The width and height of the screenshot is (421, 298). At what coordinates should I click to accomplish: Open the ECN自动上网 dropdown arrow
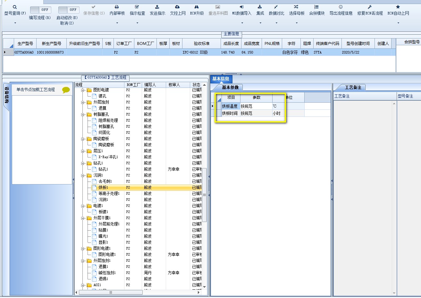pos(398,23)
